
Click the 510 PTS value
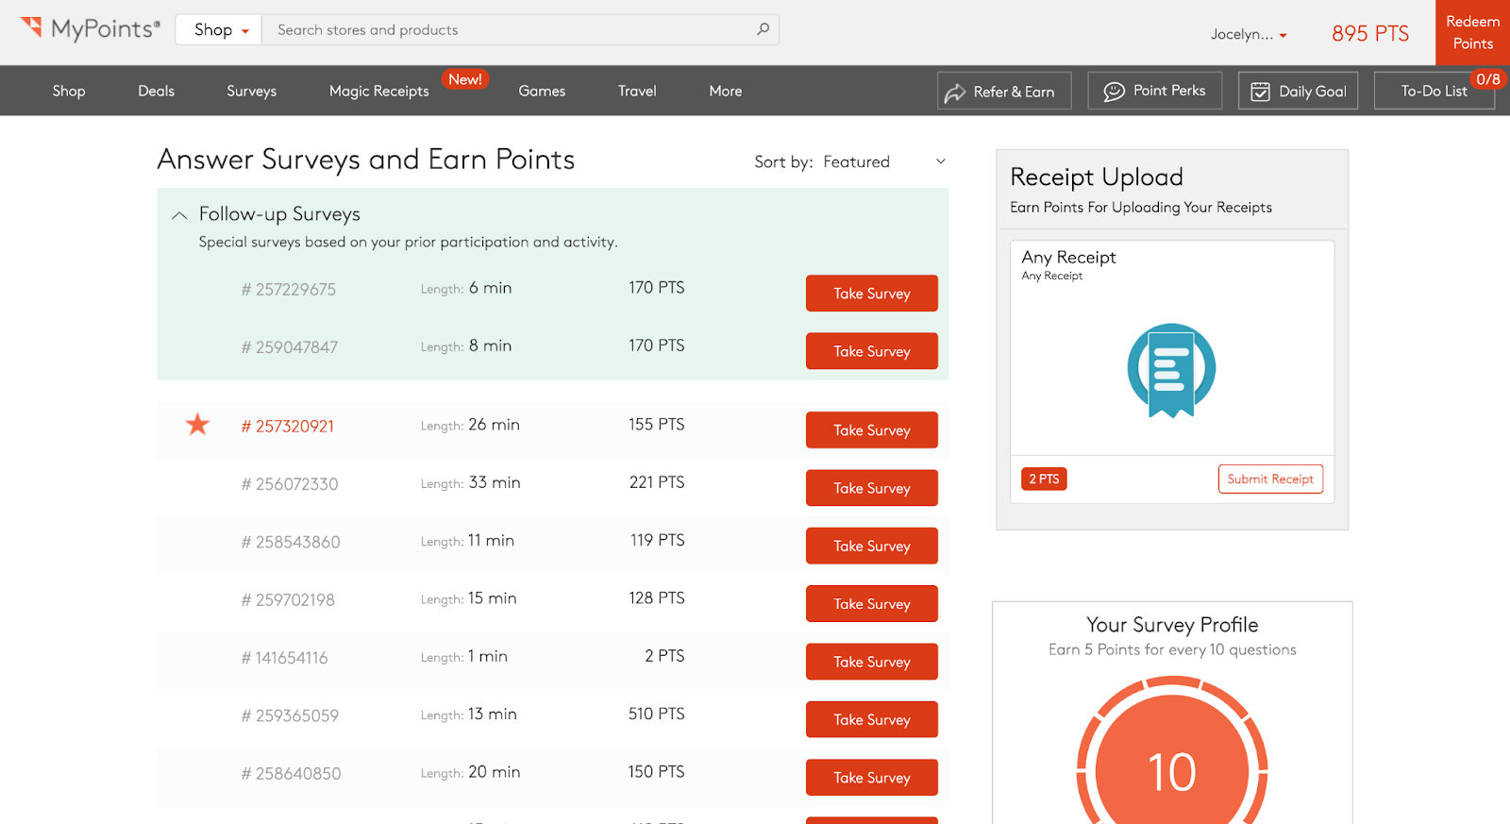coord(657,714)
